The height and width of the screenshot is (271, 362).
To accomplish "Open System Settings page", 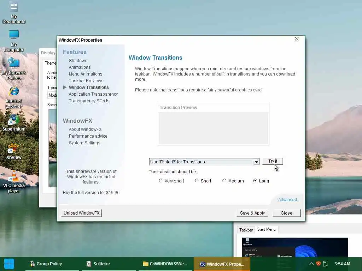I will coord(84,143).
